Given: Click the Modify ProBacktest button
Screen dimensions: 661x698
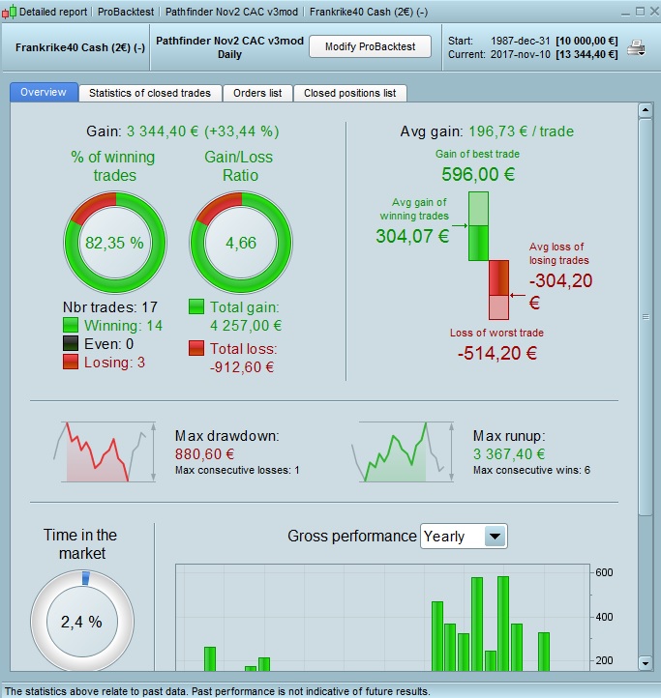Looking at the screenshot, I should point(370,46).
